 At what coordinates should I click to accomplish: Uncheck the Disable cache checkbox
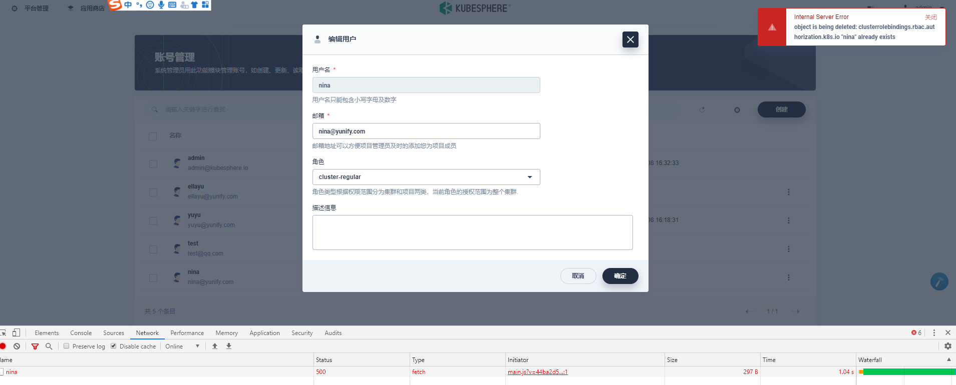coord(114,346)
